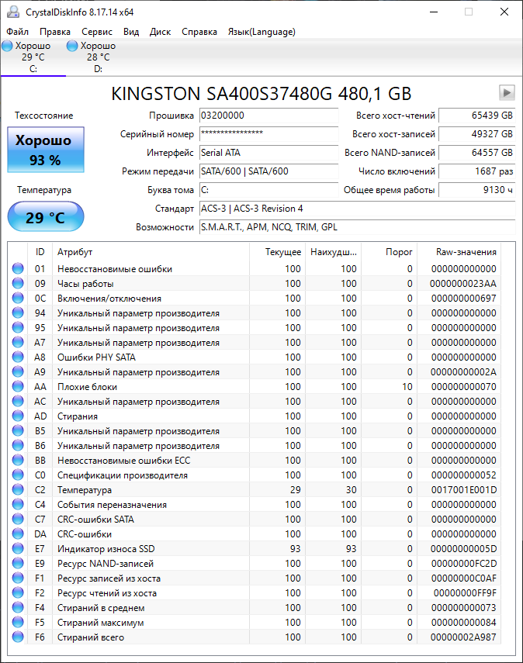Click status circle for Температура row C2
The height and width of the screenshot is (663, 523).
point(18,489)
